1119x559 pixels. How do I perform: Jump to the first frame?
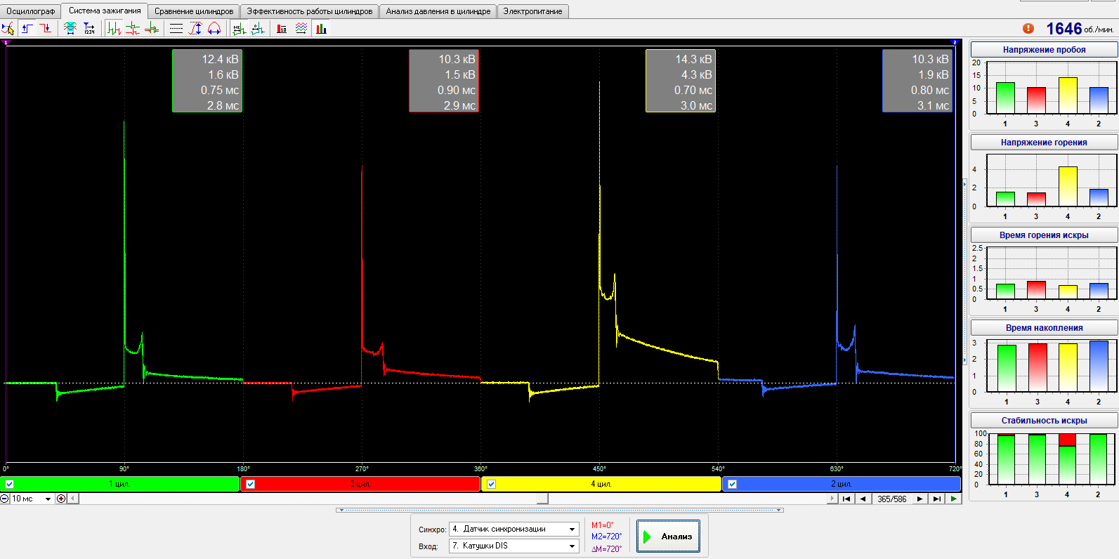(x=846, y=499)
